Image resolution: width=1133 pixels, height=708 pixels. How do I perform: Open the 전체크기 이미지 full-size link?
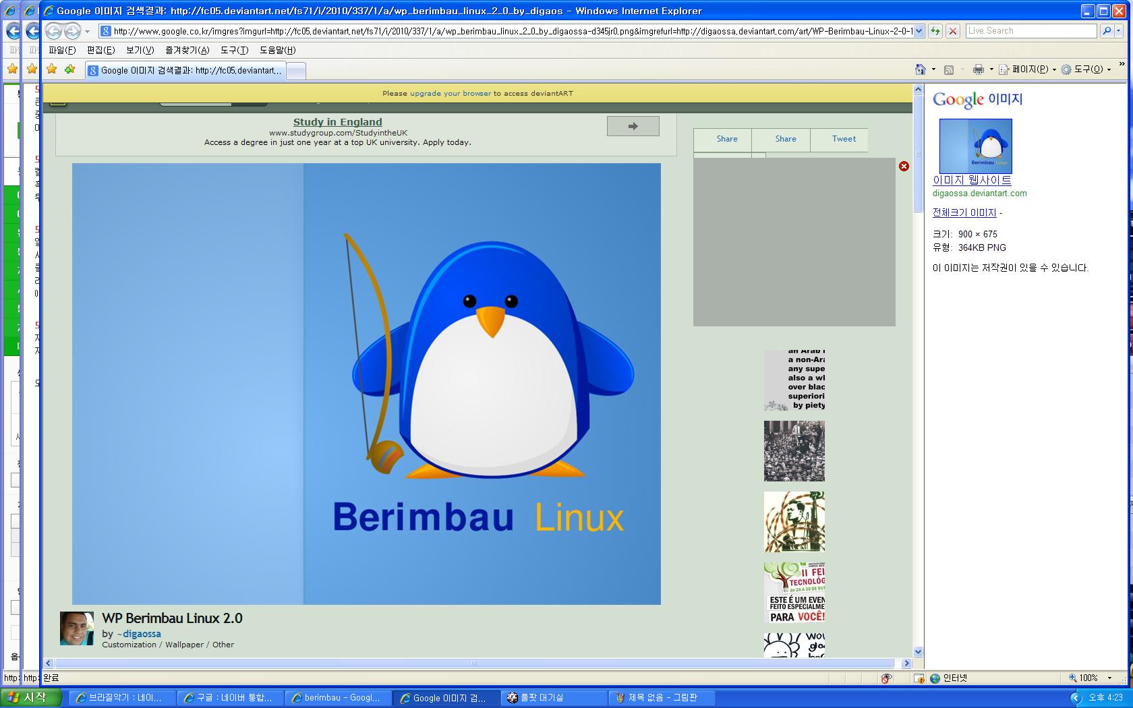click(x=964, y=212)
